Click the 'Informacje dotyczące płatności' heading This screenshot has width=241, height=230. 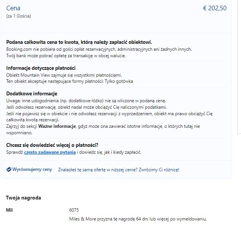coord(41,68)
